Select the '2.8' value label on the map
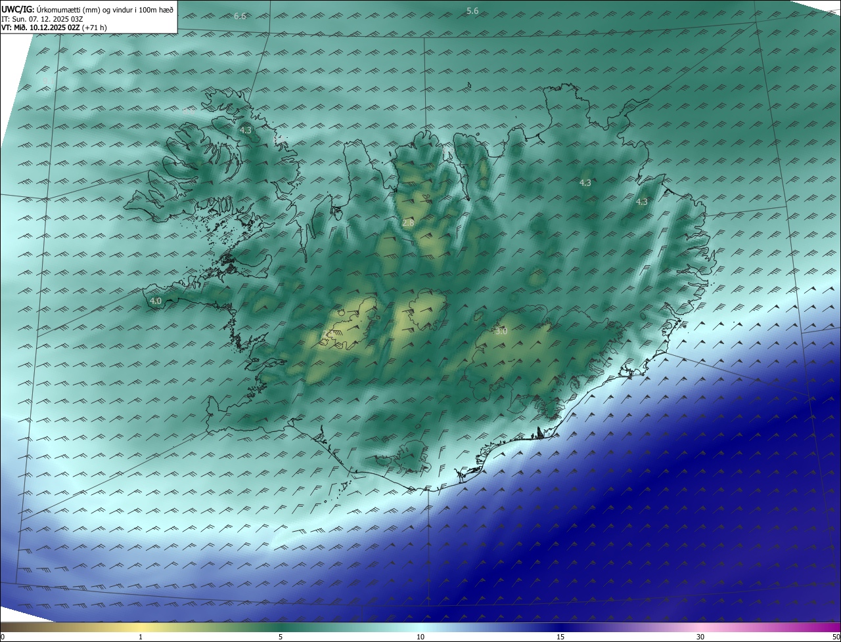This screenshot has height=642, width=841. pyautogui.click(x=408, y=223)
